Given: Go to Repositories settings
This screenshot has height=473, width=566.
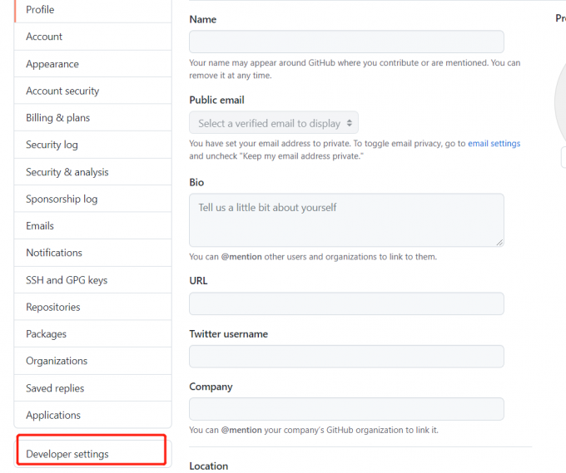Looking at the screenshot, I should point(53,307).
